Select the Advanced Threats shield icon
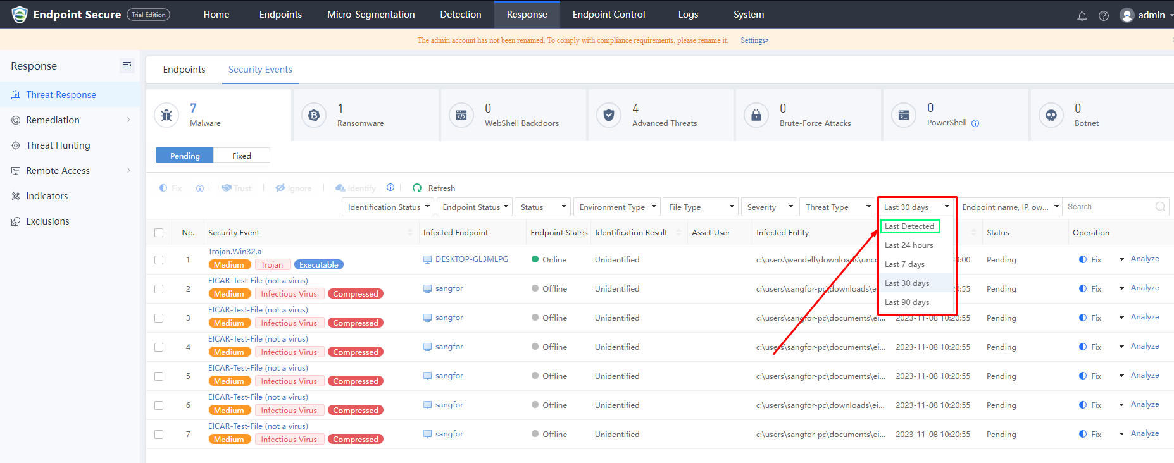The height and width of the screenshot is (463, 1174). click(609, 115)
